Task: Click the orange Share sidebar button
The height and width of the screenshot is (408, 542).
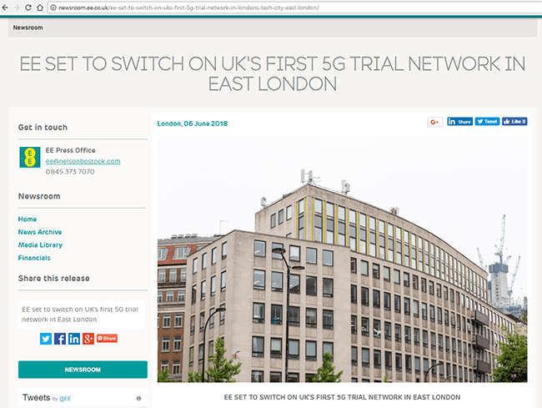Action: [108, 338]
